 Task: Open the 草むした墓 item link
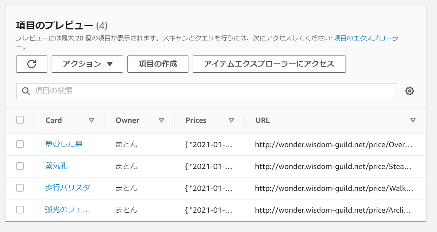pyautogui.click(x=64, y=144)
